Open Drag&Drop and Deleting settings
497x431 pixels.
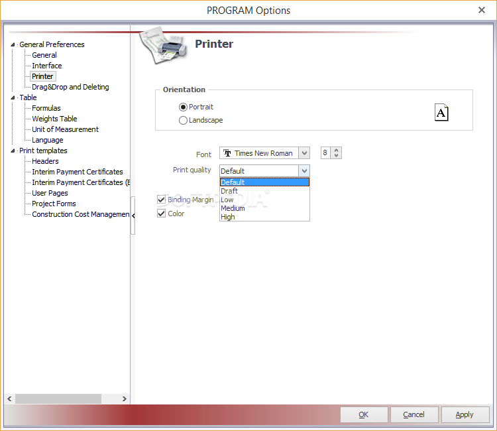(70, 87)
